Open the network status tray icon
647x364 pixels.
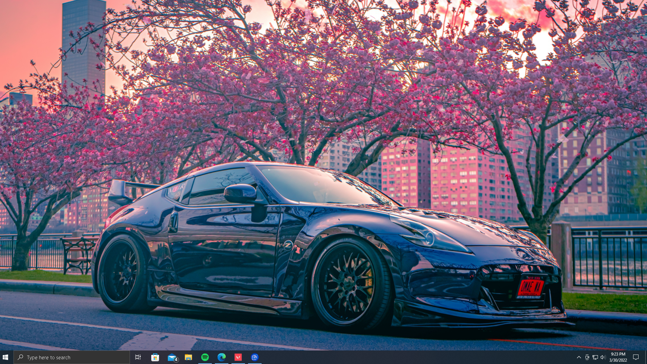coord(595,357)
